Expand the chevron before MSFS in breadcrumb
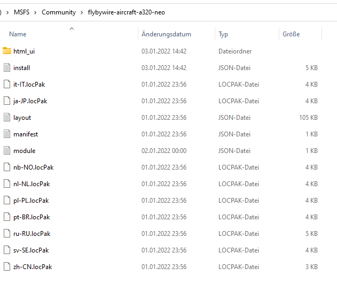This screenshot has width=337, height=291. (7, 12)
